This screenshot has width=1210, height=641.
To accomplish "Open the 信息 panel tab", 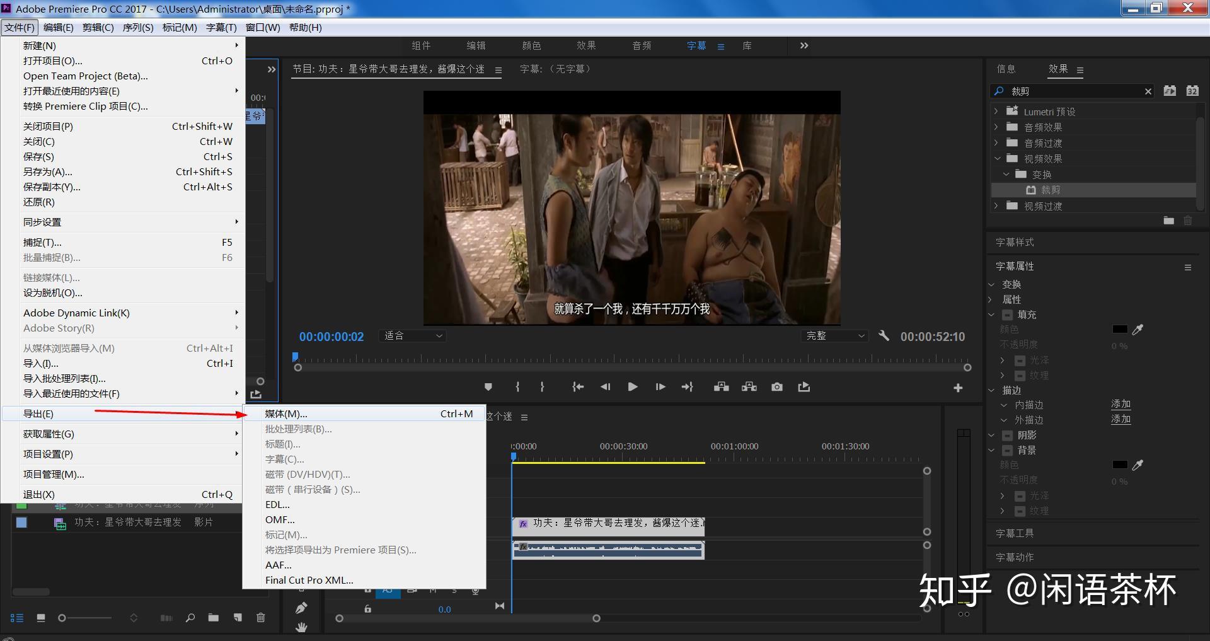I will [1006, 69].
